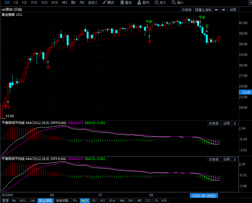The image size is (252, 203).
Task: Toggle 隐藏主指标 to hide main indicator
Action: (203, 10)
